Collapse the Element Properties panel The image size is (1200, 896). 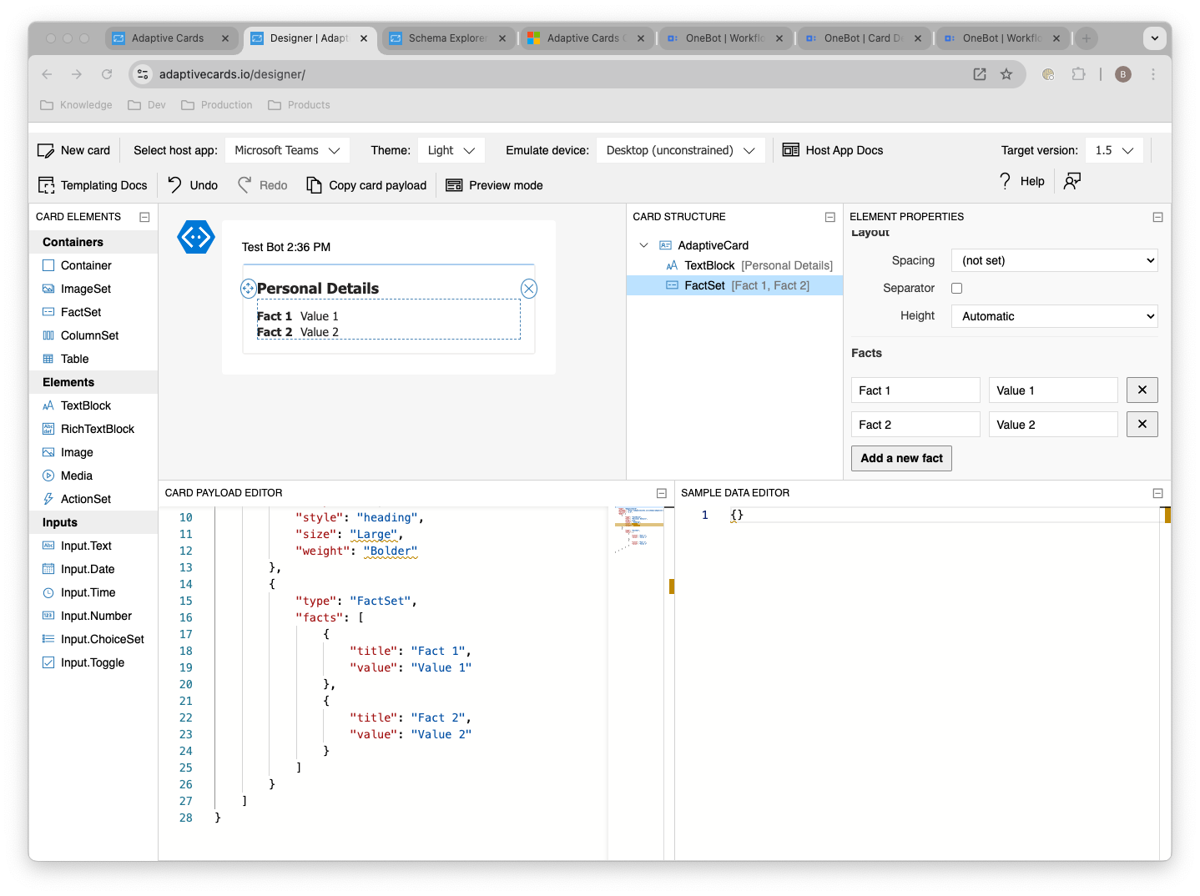click(x=1158, y=217)
